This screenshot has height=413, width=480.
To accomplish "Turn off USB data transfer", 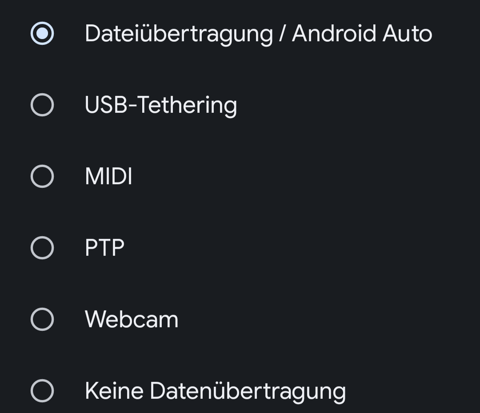I will pos(42,391).
